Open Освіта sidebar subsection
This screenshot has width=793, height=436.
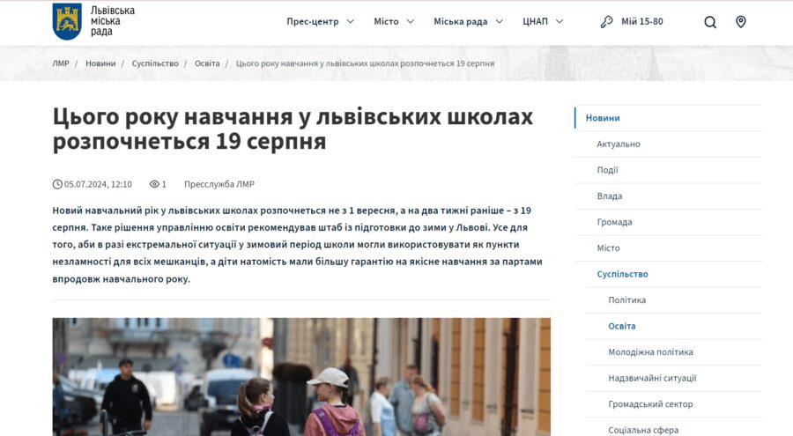[x=621, y=326]
